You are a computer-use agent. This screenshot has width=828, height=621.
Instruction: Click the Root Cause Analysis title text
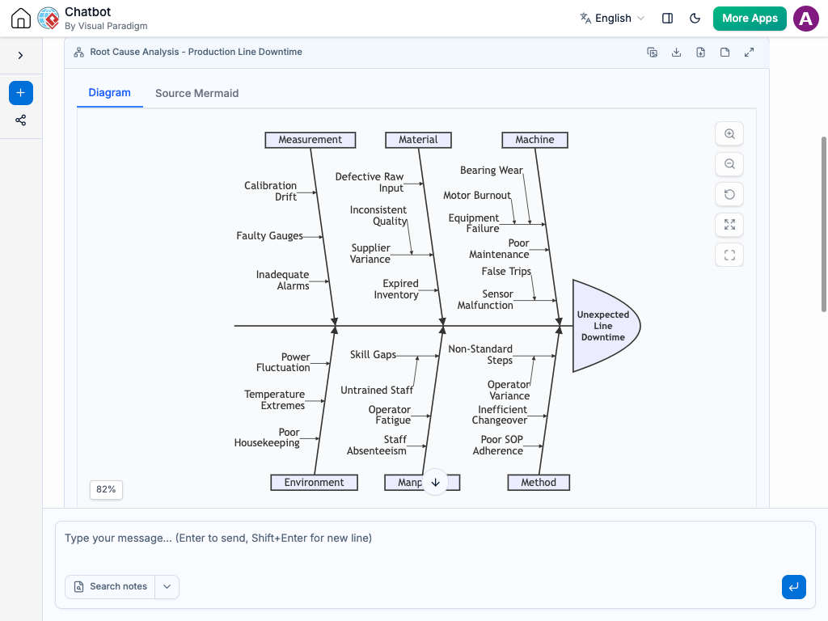coord(196,53)
